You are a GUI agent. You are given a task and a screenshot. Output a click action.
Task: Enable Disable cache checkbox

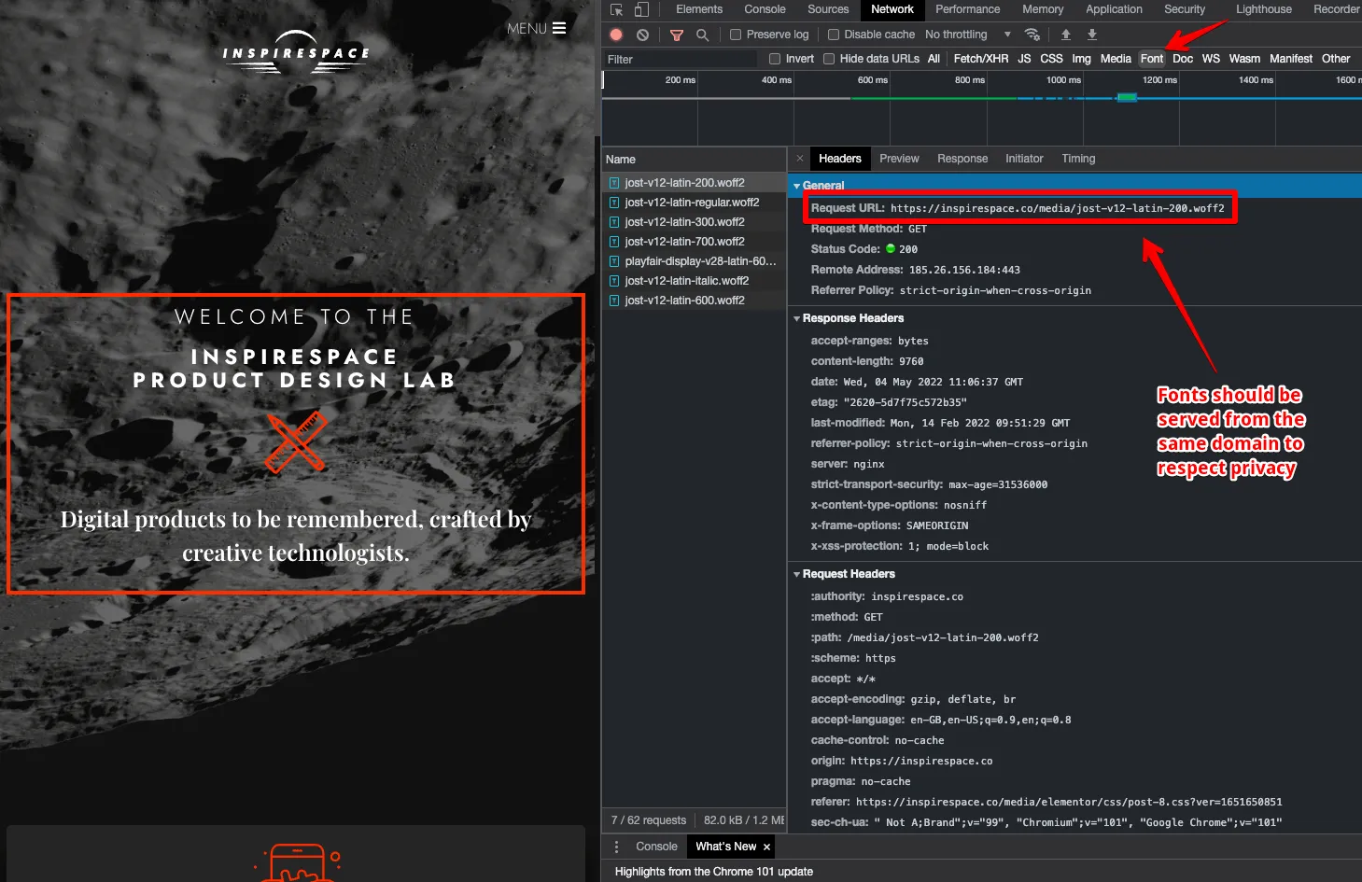(x=834, y=35)
